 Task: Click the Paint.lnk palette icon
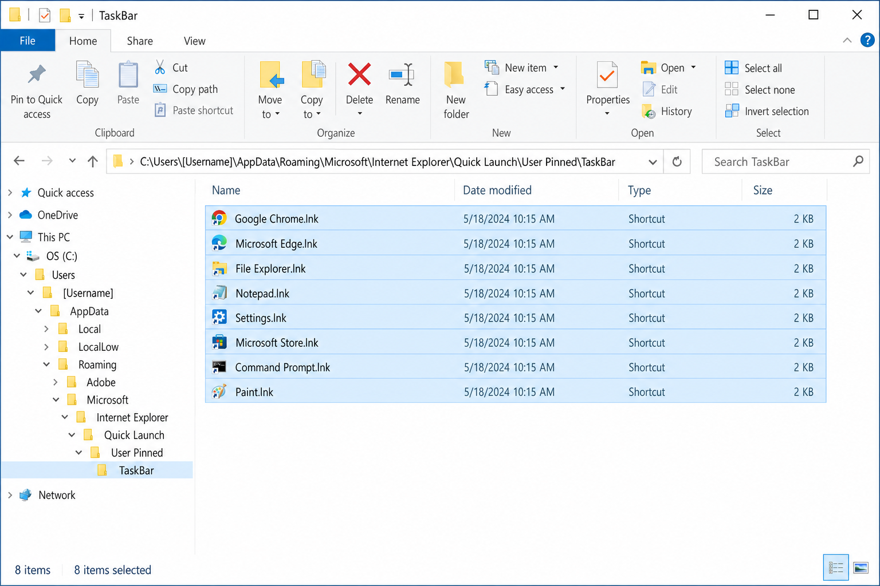(219, 391)
